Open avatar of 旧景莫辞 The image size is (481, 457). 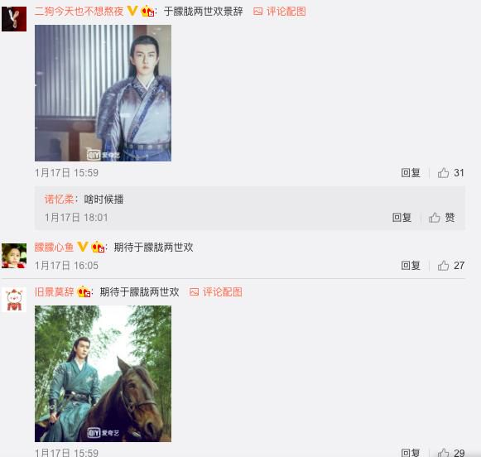(14, 300)
